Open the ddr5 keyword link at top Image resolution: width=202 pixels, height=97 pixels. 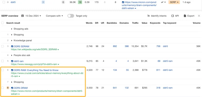(x=13, y=2)
